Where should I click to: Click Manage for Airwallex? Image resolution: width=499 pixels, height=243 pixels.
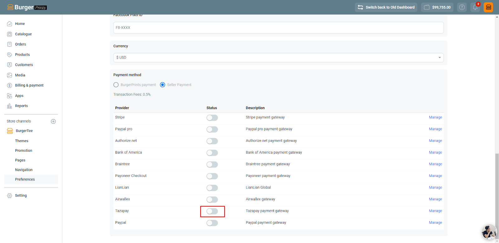point(435,199)
